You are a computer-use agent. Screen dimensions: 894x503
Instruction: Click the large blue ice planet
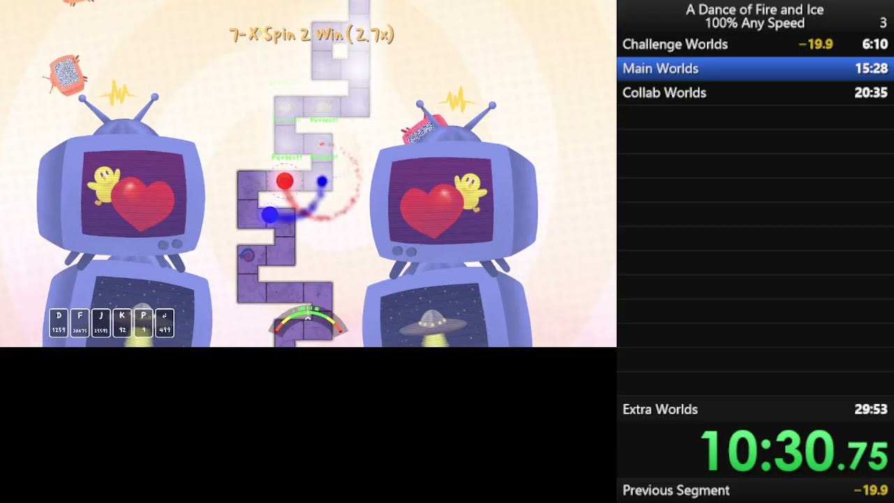pos(270,215)
